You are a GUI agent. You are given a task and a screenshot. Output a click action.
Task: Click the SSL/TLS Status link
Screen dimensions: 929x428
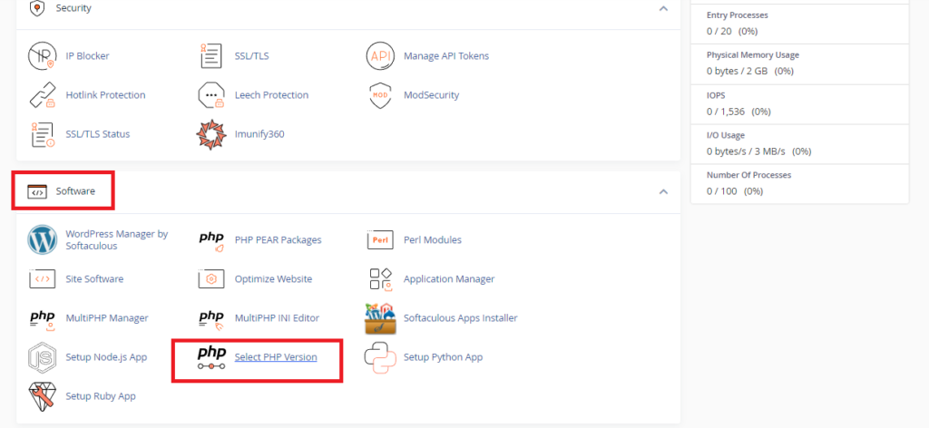coord(98,134)
